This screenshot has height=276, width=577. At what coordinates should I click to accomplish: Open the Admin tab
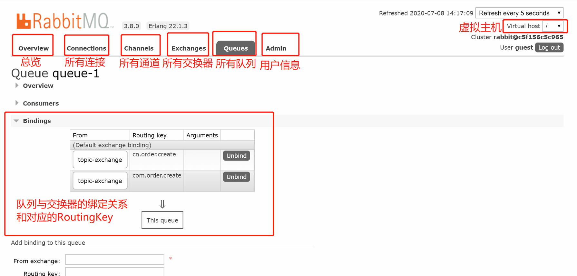tap(276, 48)
